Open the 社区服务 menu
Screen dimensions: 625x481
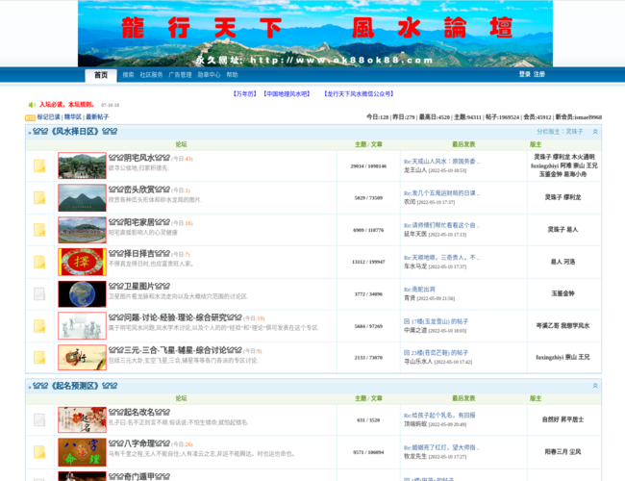coord(151,74)
